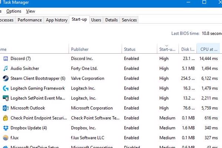
Task: Click the 1,494 ms CPU value
Action: [209, 68]
